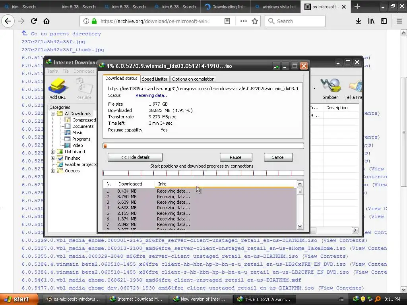
Task: Expand the Unfinished category
Action: 53,152
